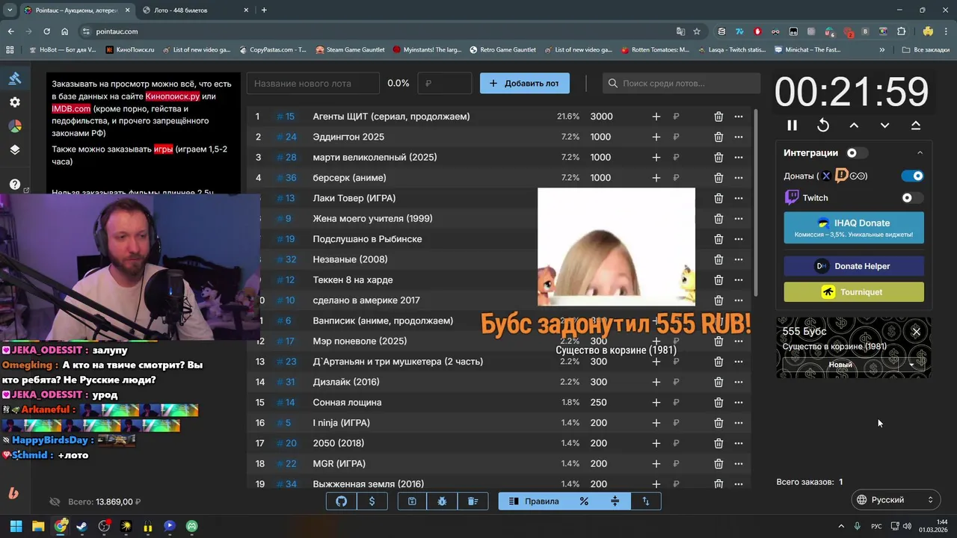Screen dimensions: 957x538
Task: Open the Steam Game Gauntlet bookmark
Action: tap(350, 50)
